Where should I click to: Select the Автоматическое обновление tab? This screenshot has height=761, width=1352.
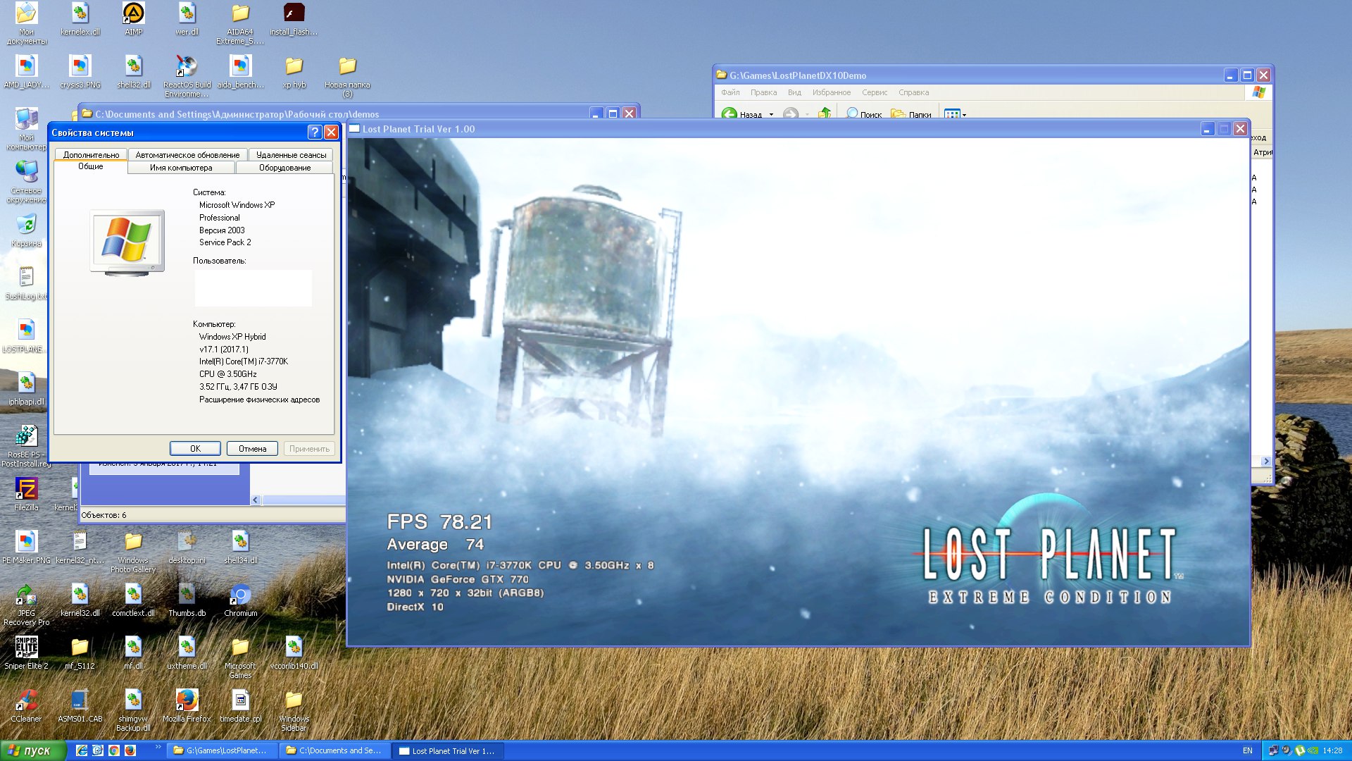coord(186,155)
